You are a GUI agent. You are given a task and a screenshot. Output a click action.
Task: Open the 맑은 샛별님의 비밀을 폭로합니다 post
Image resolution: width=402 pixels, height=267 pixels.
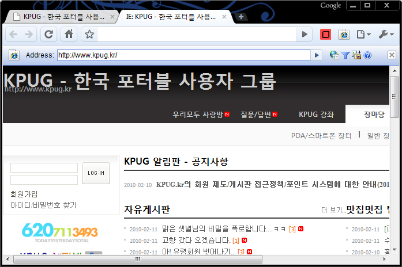(x=224, y=228)
